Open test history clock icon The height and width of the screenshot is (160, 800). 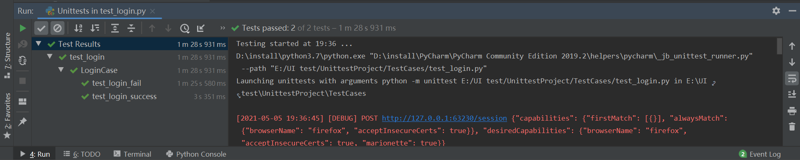[185, 28]
